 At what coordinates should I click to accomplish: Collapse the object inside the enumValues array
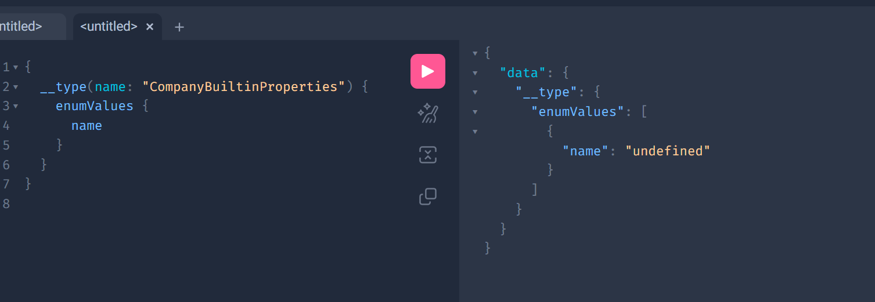pyautogui.click(x=475, y=132)
